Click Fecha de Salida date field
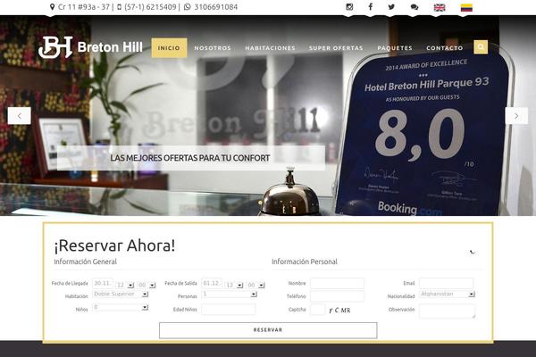Screen dimensions: 536x357 click(212, 283)
